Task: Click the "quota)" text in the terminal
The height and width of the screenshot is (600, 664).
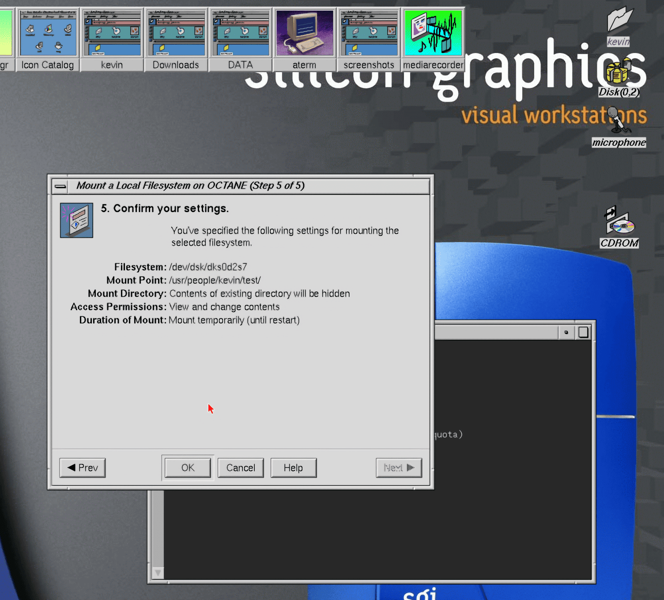Action: pyautogui.click(x=449, y=434)
